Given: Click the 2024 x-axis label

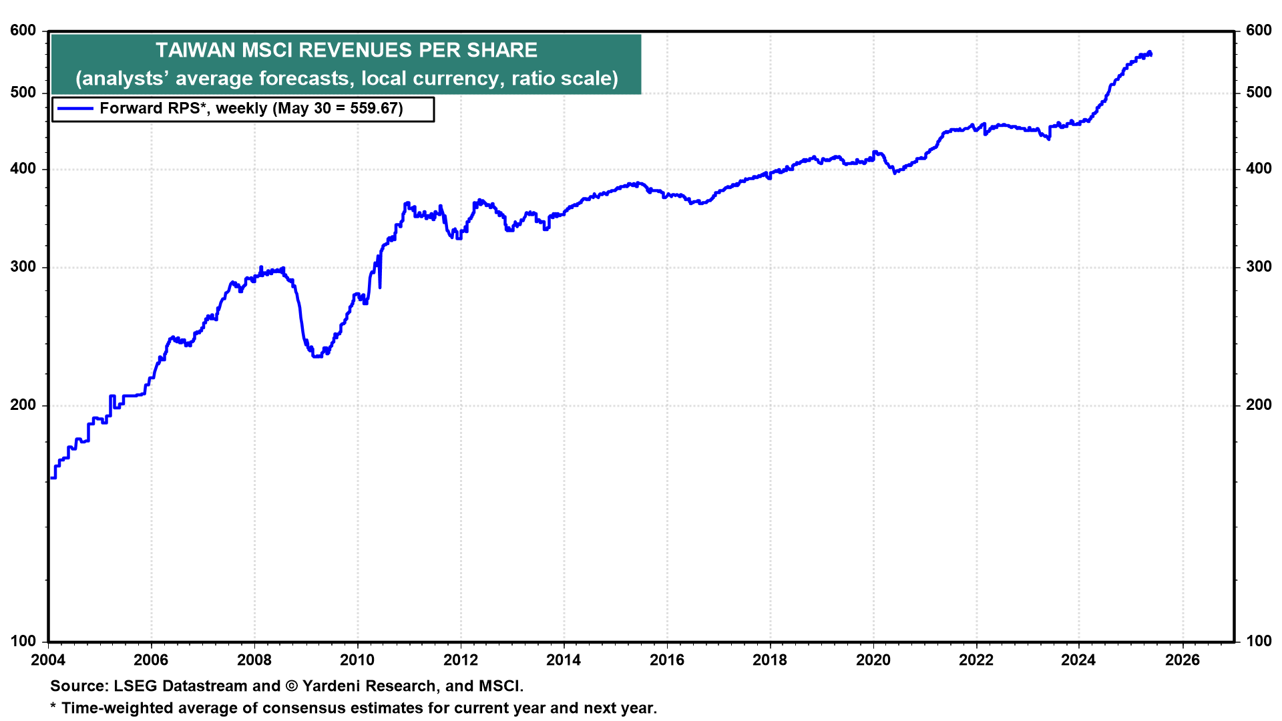Looking at the screenshot, I should point(1079,660).
